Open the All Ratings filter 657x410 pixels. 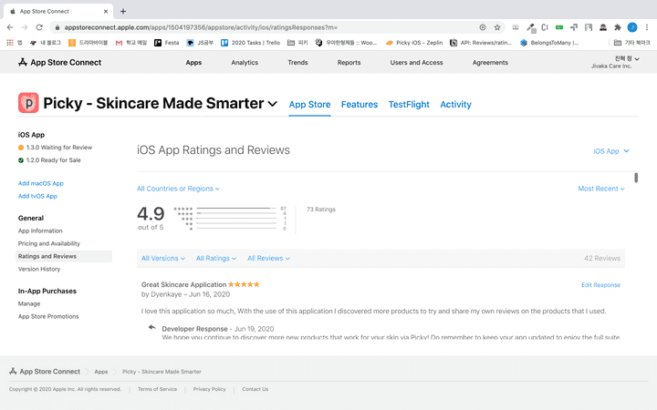coord(216,258)
